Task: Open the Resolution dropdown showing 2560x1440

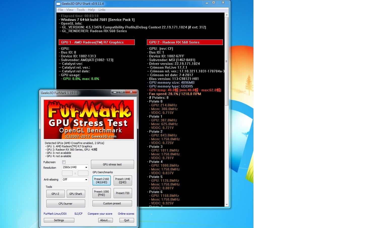Action: coord(75,167)
